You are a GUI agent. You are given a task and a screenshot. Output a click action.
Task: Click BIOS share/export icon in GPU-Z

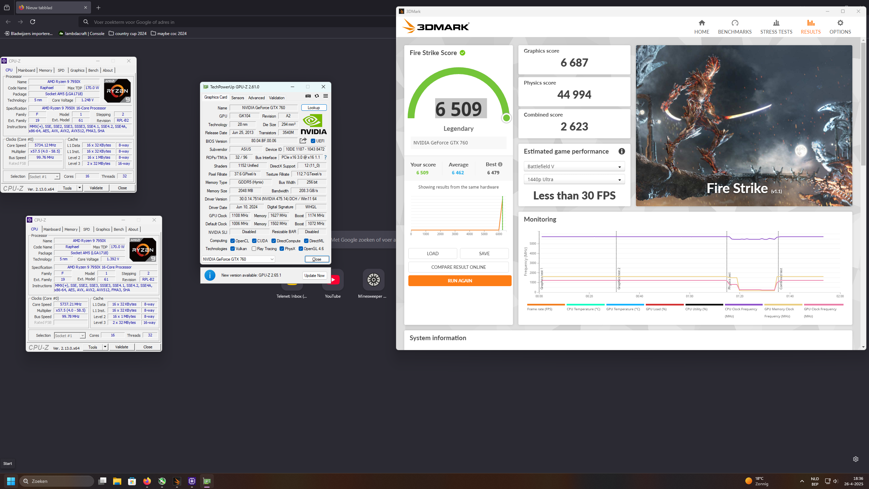(303, 141)
